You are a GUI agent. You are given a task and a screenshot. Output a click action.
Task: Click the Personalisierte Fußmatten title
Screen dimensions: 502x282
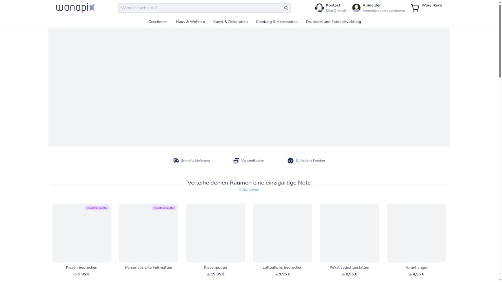tap(149, 268)
